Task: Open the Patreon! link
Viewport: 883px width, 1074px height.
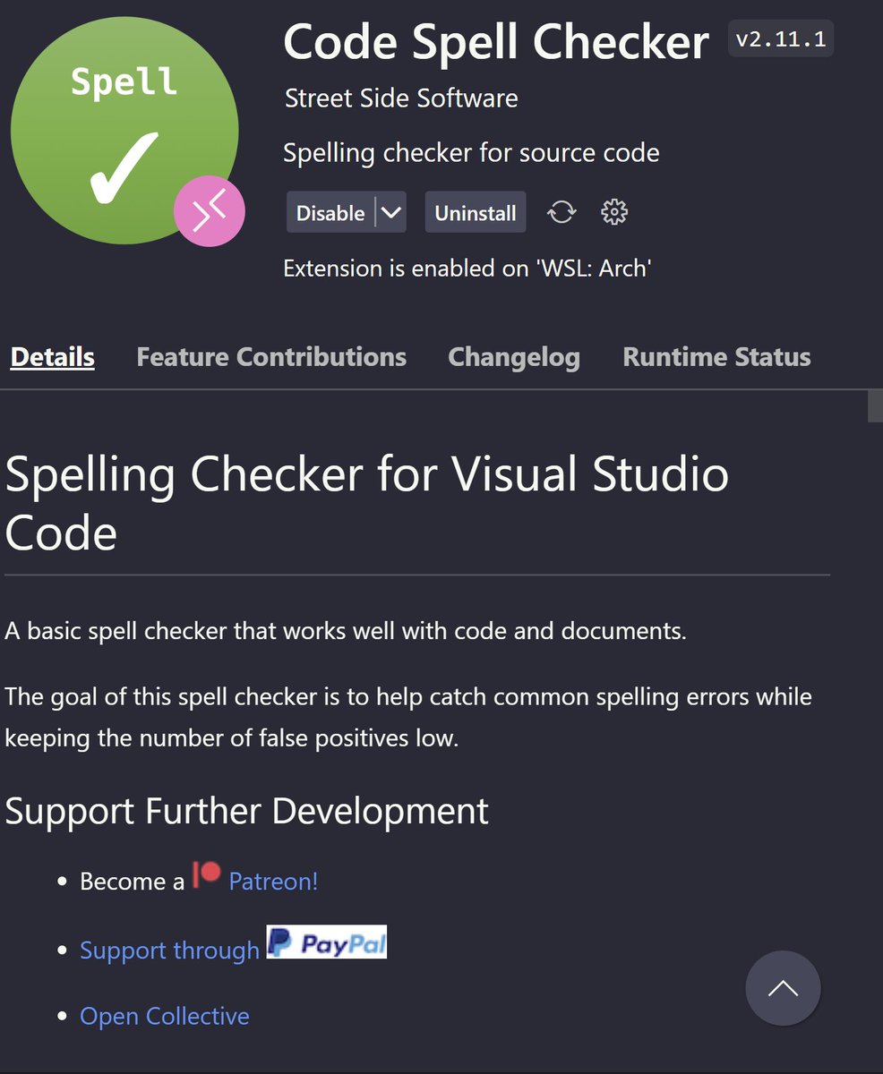Action: [273, 881]
